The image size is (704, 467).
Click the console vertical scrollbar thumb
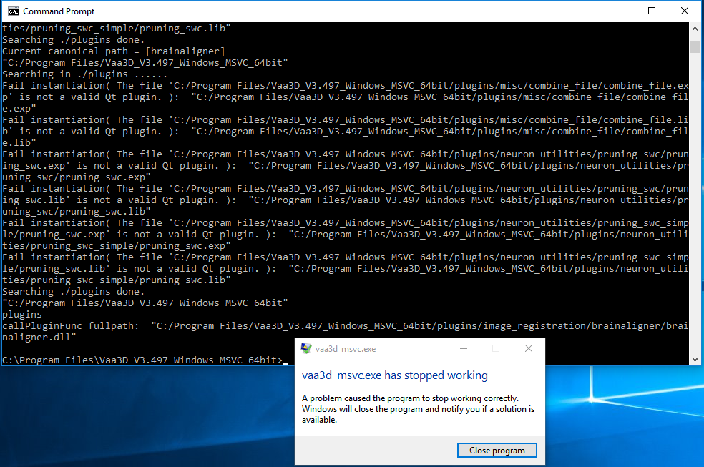[x=695, y=46]
